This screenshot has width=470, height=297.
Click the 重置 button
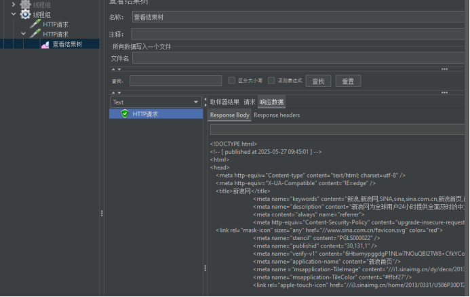pos(348,81)
